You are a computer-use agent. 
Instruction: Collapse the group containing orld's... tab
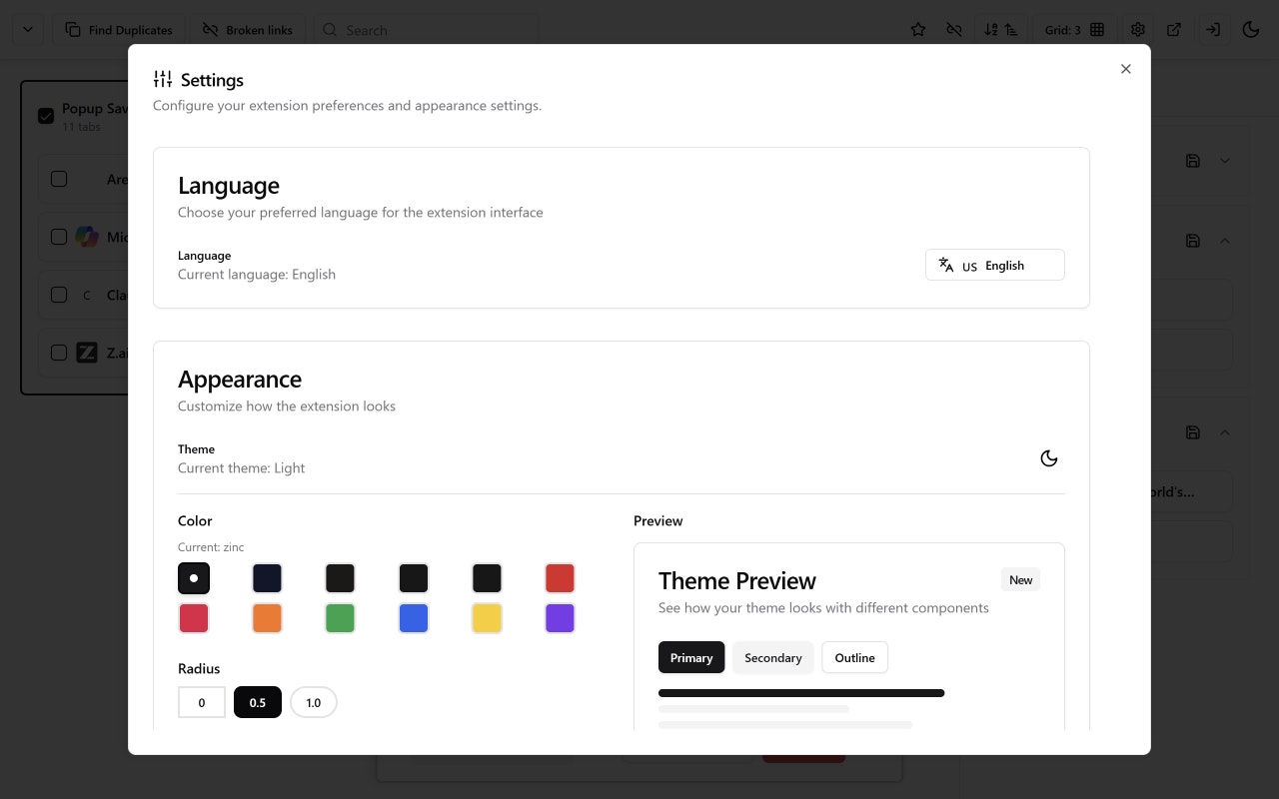coord(1225,432)
